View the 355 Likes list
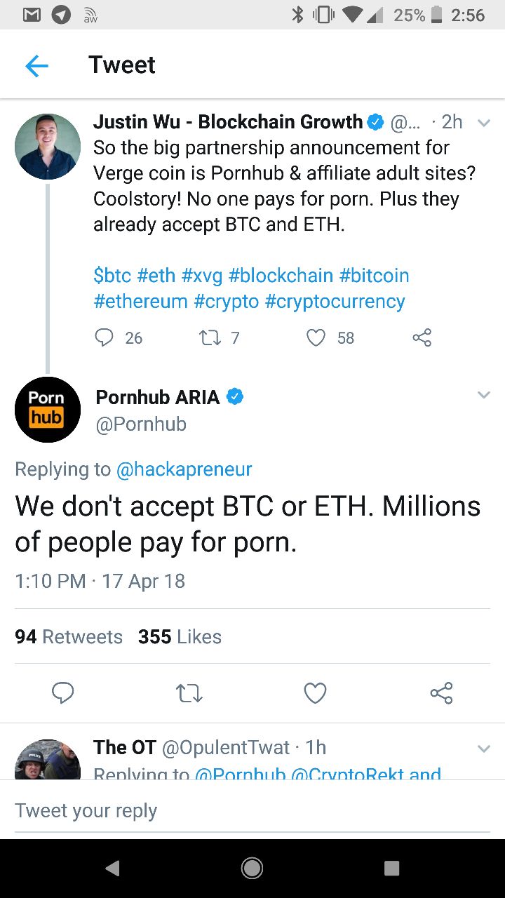Screen dimensions: 505x898 pyautogui.click(x=180, y=636)
